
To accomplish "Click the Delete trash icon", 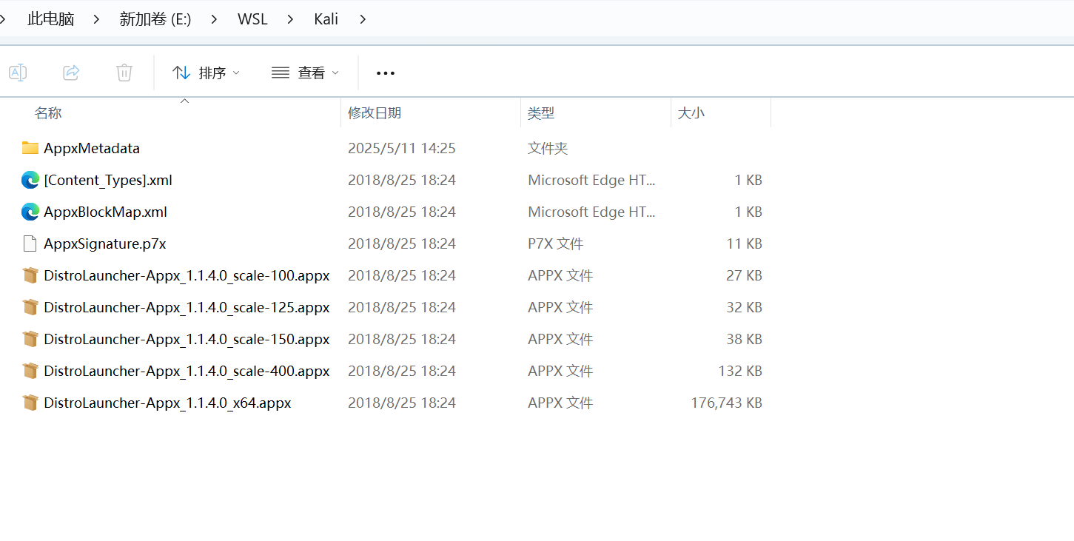I will point(124,73).
